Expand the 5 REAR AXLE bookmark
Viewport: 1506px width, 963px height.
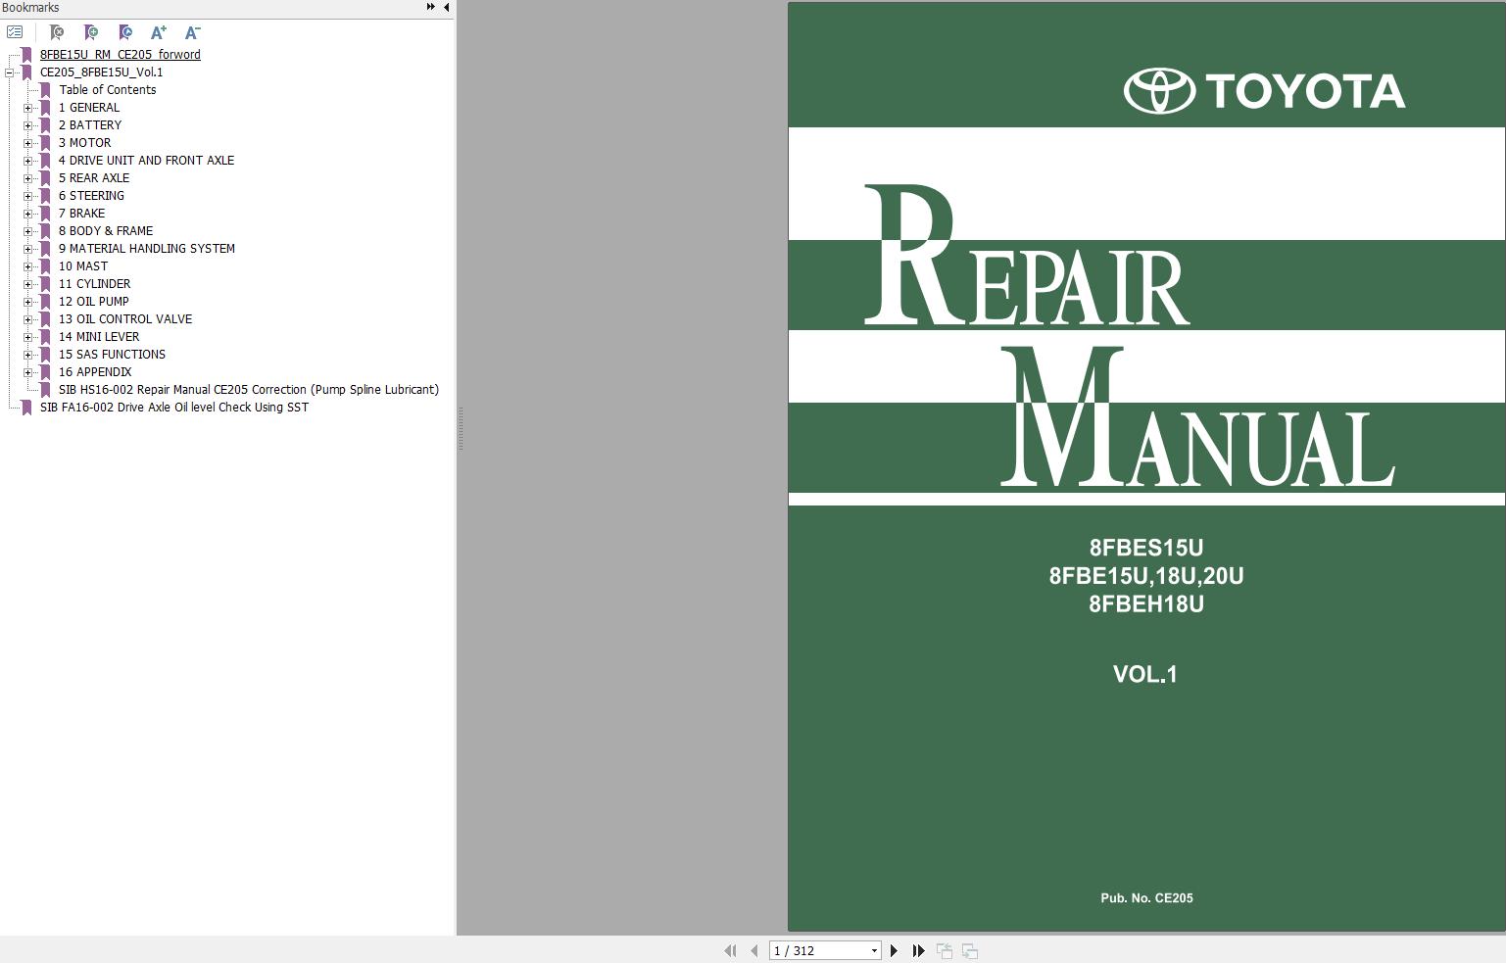click(27, 178)
